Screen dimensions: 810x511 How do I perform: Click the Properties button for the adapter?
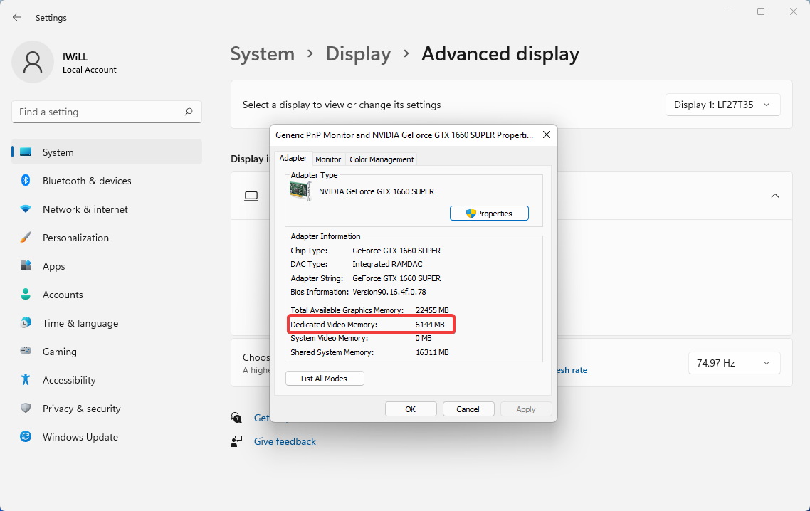[489, 213]
